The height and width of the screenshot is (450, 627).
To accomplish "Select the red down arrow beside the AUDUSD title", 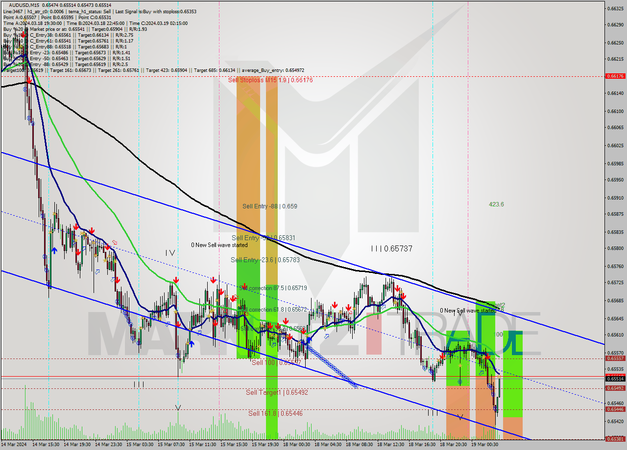I will click(23, 35).
